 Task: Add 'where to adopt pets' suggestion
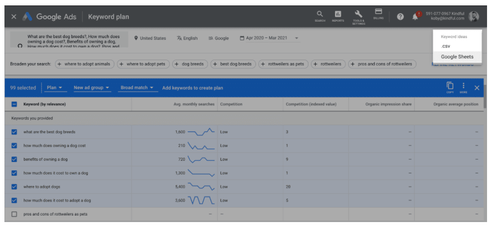(x=144, y=64)
